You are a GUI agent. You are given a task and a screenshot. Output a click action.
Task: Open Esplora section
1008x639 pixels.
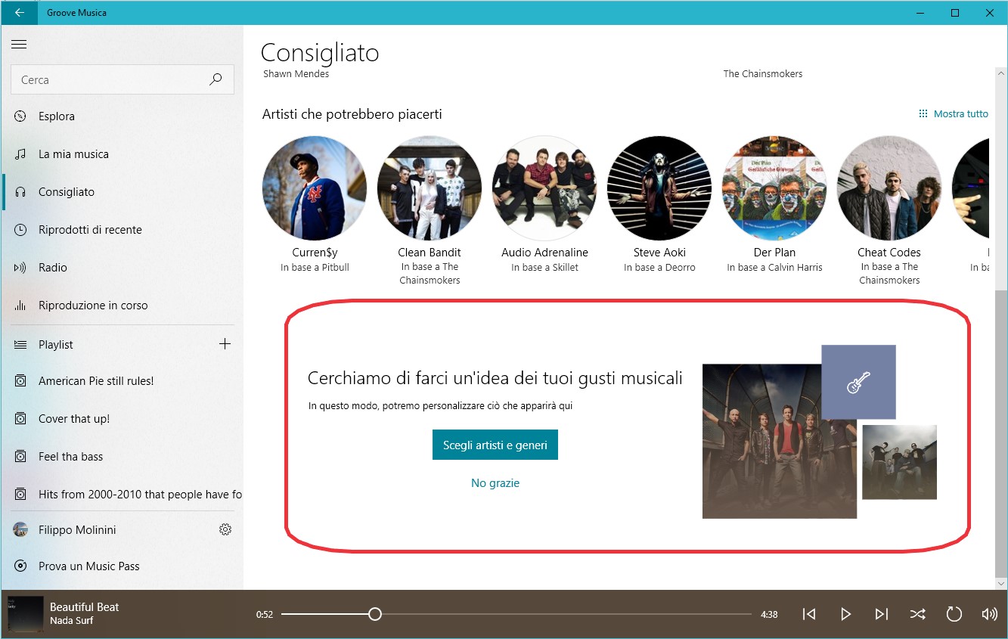click(x=123, y=116)
